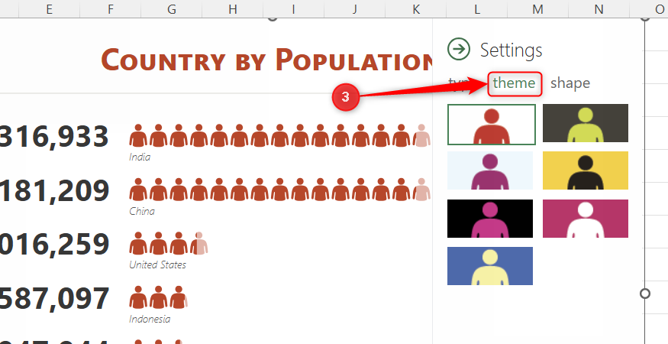The height and width of the screenshot is (344, 668).
Task: Click the 316,933 population value
Action: (x=54, y=137)
